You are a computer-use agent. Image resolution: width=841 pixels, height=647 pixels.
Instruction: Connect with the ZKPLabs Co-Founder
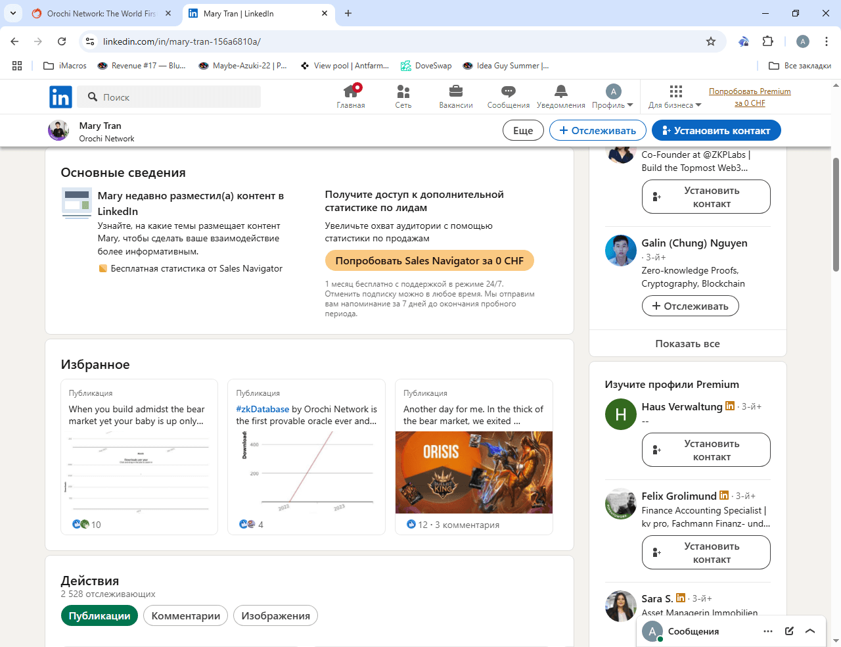coord(706,197)
